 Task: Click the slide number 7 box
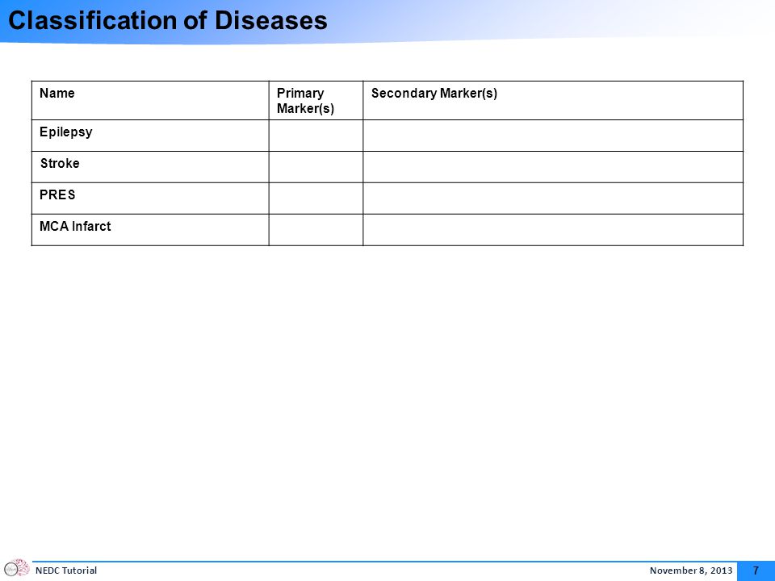(756, 571)
